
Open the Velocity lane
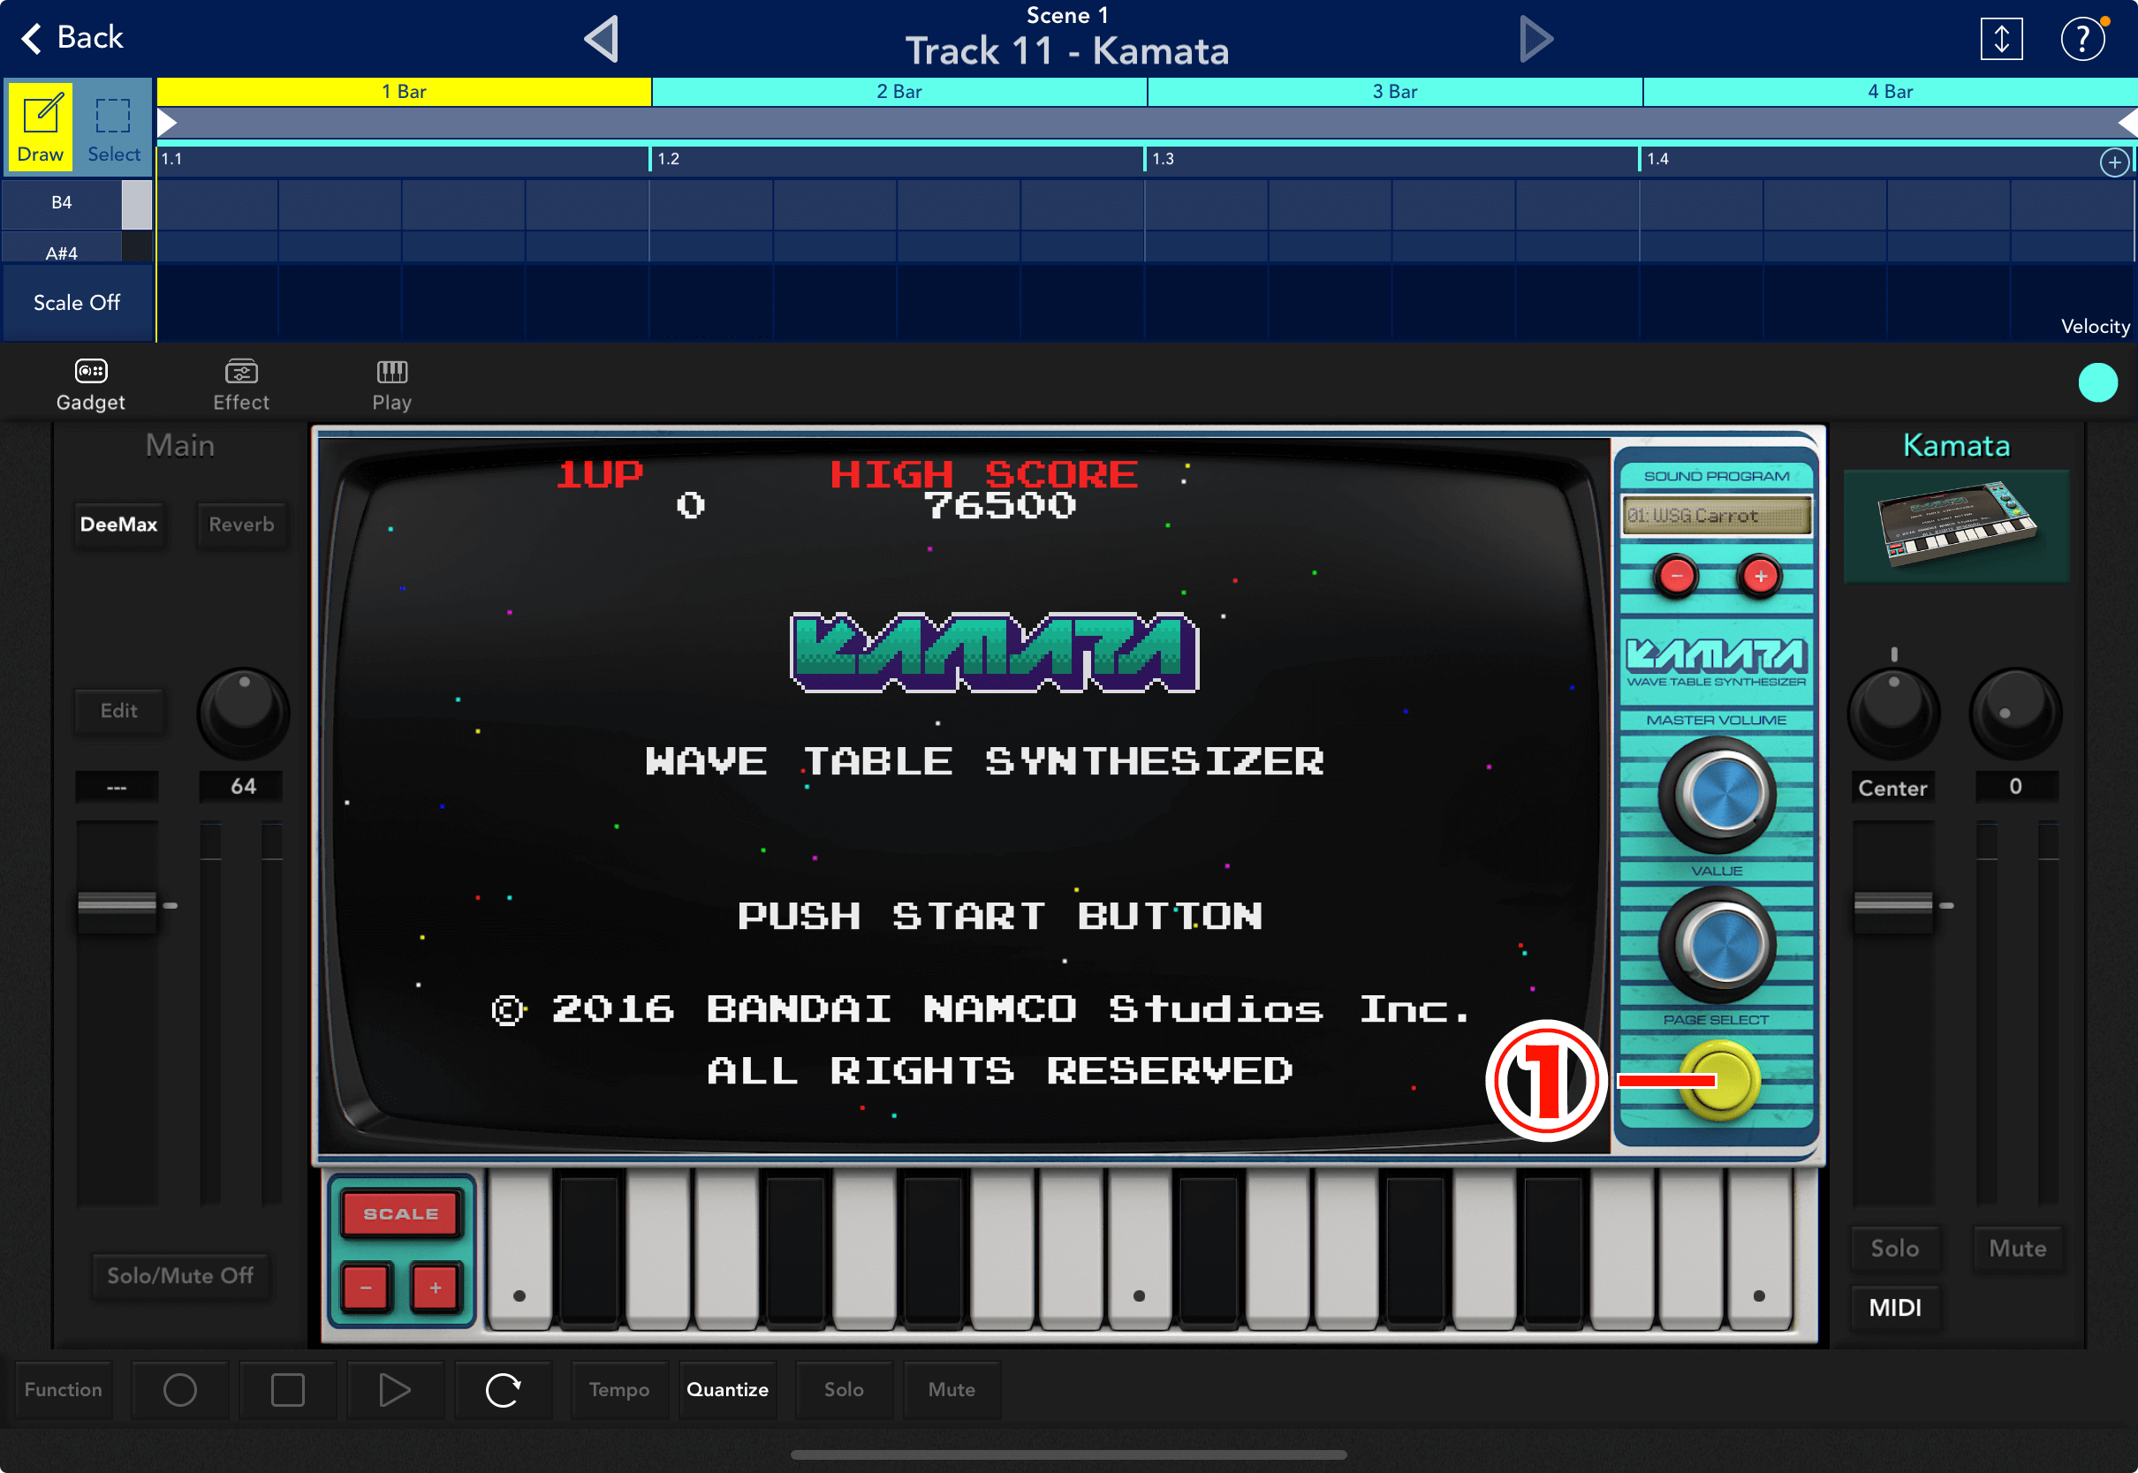coord(2095,327)
